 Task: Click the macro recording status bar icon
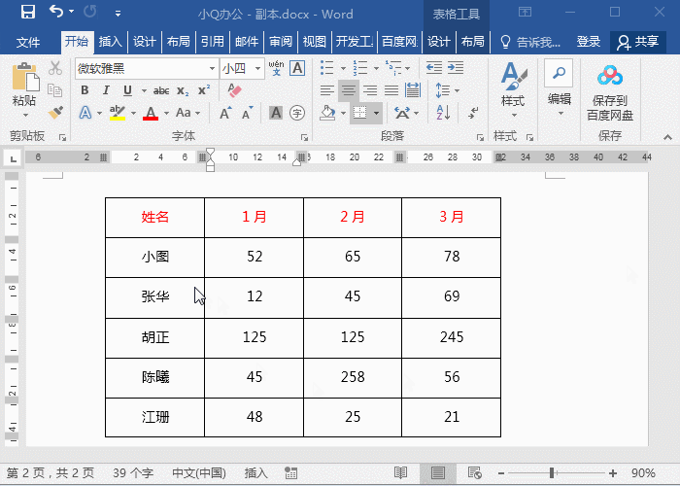tap(291, 472)
